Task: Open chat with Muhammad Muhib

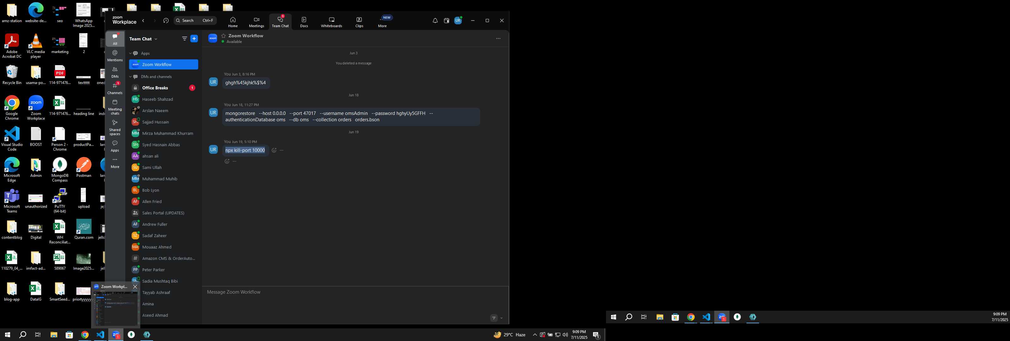Action: [163, 179]
